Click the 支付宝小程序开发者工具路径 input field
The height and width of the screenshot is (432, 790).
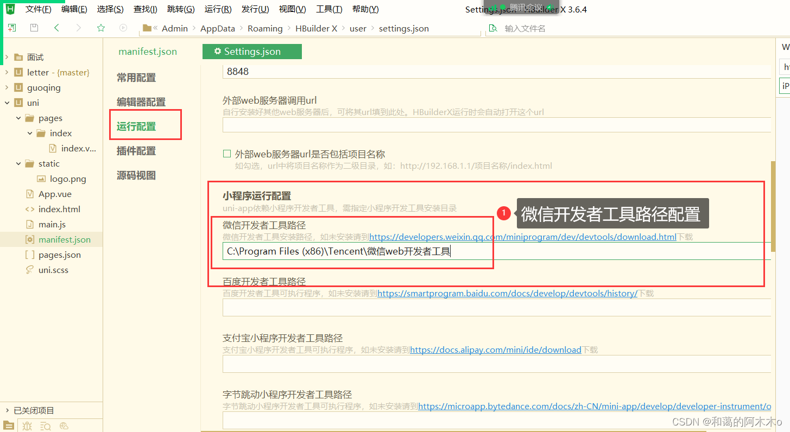497,364
